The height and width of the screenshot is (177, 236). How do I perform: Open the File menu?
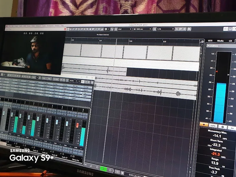(10, 26)
